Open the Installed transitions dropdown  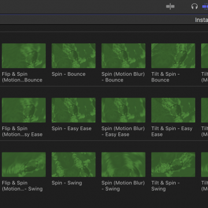click(202, 20)
